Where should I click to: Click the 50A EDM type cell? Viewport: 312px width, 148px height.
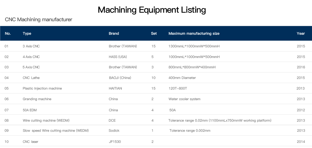coord(30,110)
